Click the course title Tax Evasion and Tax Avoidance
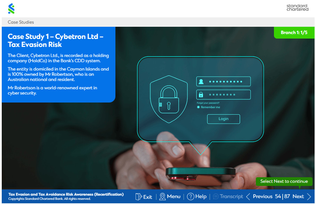316x204 pixels. point(66,194)
